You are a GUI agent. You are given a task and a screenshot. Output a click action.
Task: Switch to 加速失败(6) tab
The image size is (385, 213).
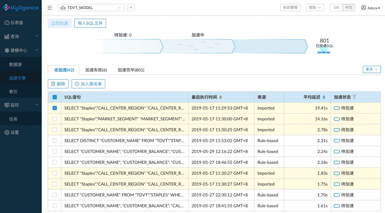coord(96,70)
